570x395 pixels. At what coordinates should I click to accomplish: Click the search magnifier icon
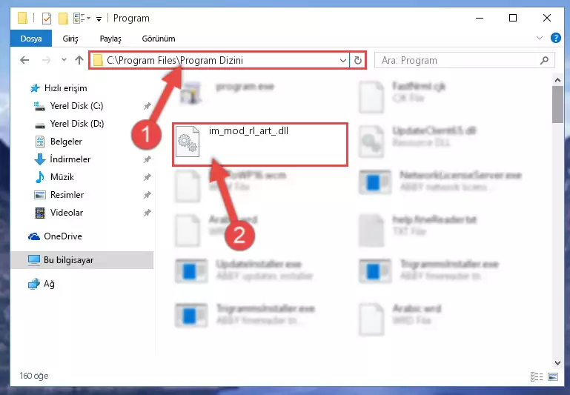[544, 60]
